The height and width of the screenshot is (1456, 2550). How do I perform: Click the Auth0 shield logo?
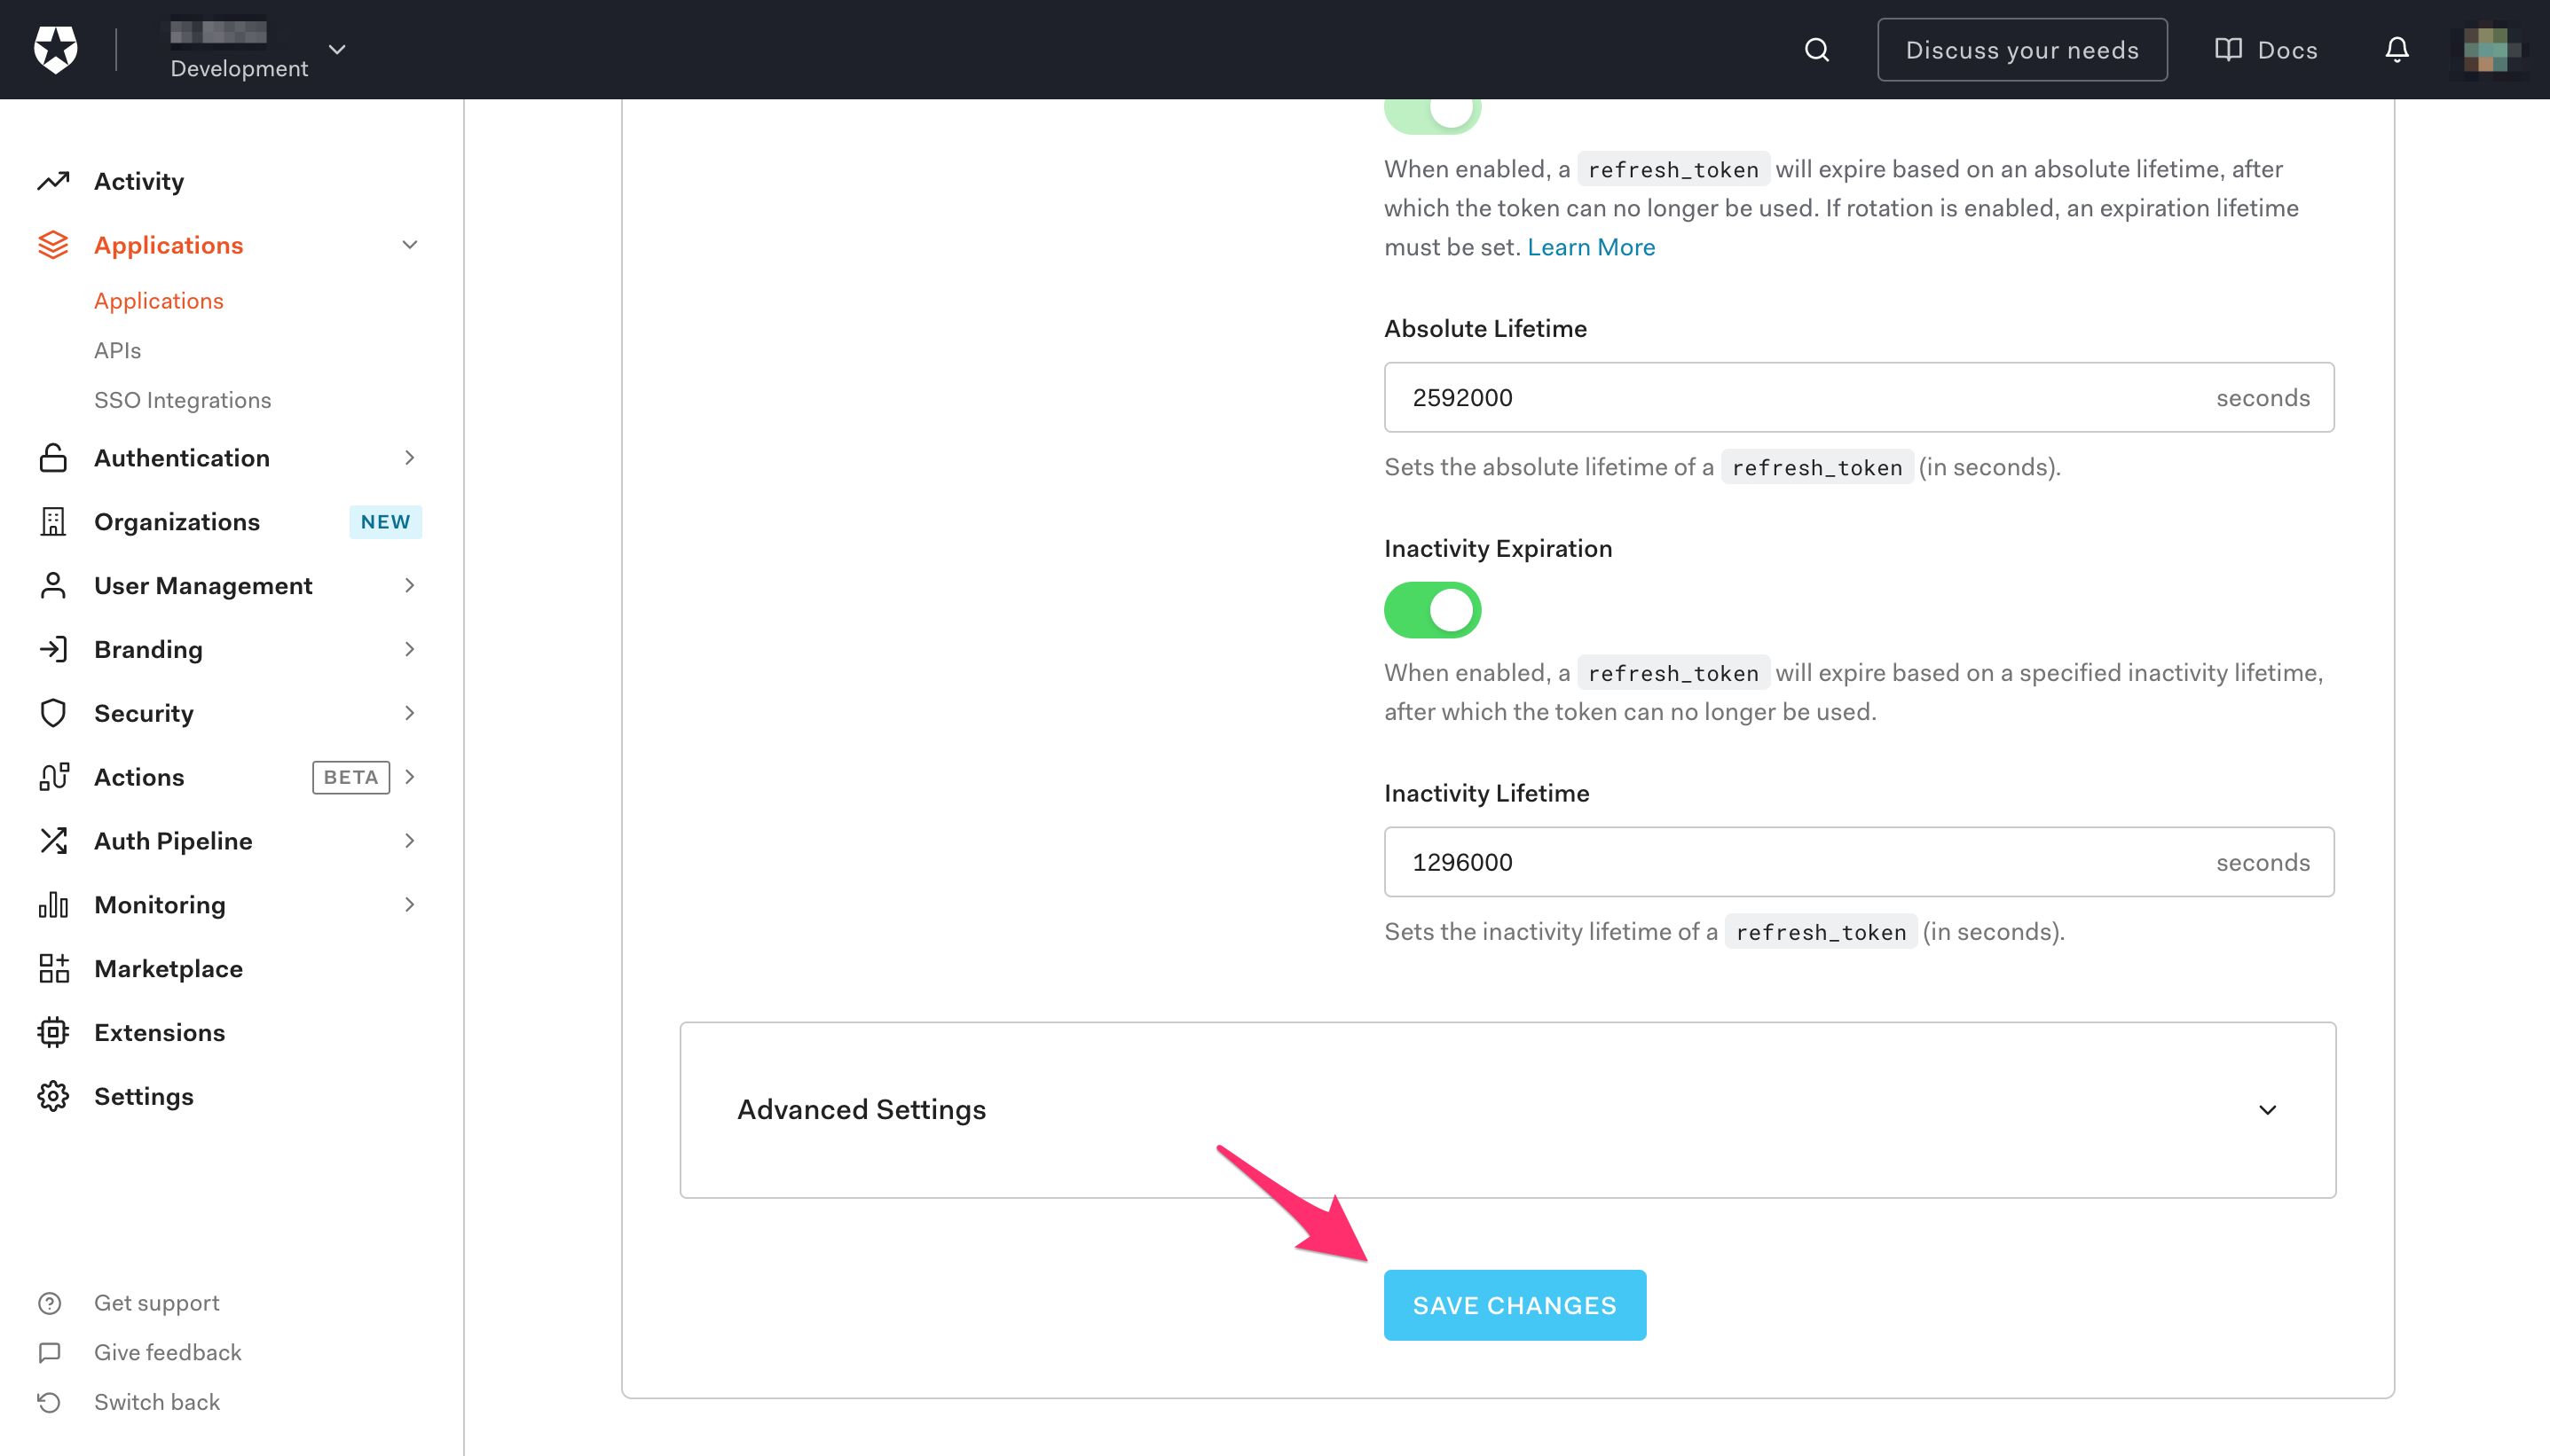(x=55, y=49)
